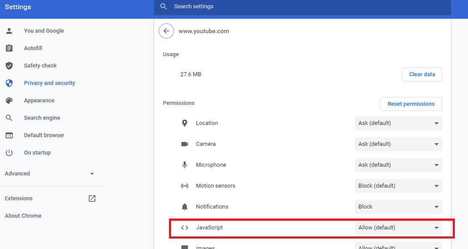Click the Reset permissions button
Screen dimensions: 468x249
(x=411, y=104)
